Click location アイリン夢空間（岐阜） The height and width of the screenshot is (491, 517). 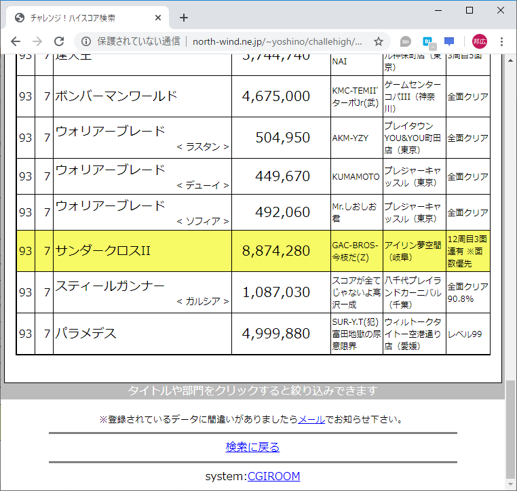tap(413, 251)
